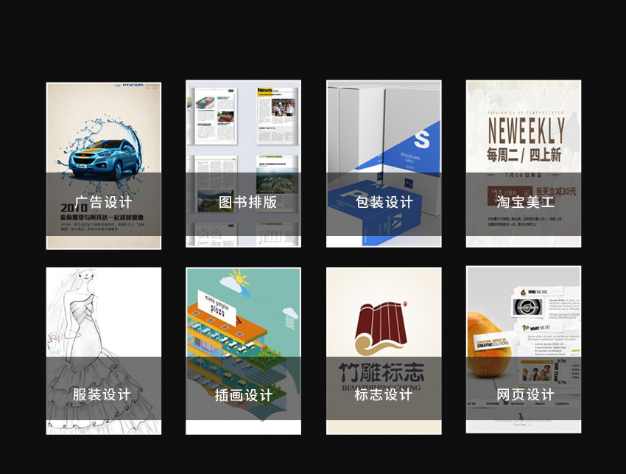This screenshot has height=474, width=626.
Task: Click the sun icon in the plaza illustration
Action: [x=238, y=279]
